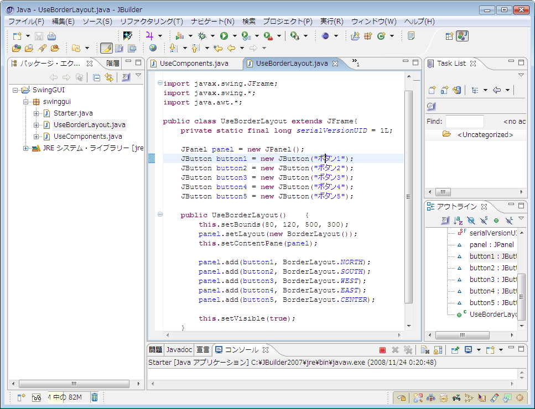Click the Print icon in the toolbar

click(51, 36)
